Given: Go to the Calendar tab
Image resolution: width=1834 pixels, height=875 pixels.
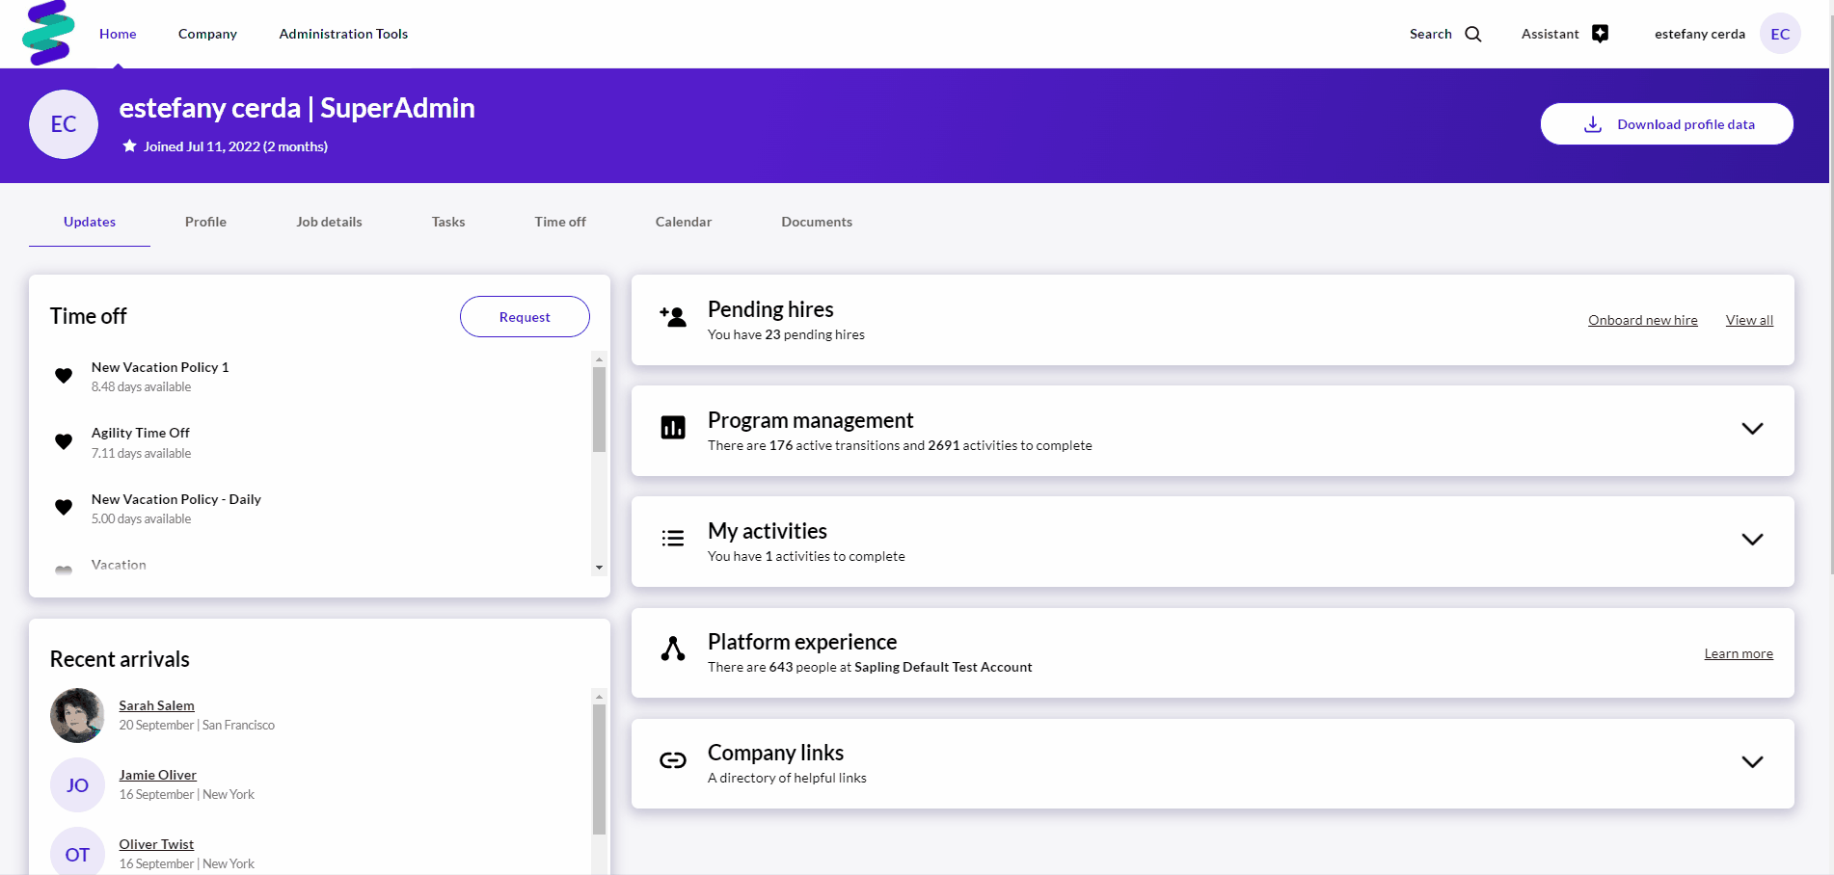Looking at the screenshot, I should point(683,222).
